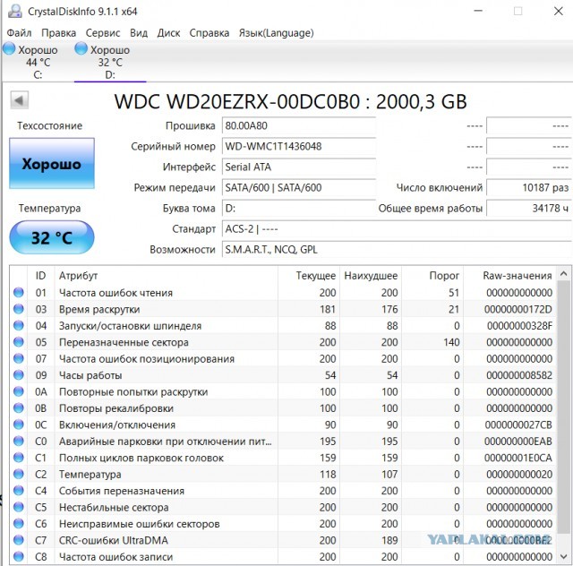The image size is (573, 566).
Task: Click the status dot for attribute 04
Action: [x=19, y=325]
